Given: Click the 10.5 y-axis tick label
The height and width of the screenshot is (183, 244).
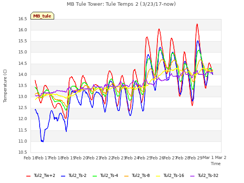Looking at the screenshot, I should click(x=23, y=152).
